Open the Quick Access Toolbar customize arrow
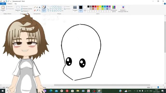The image size is (166, 93). click(x=11, y=1)
